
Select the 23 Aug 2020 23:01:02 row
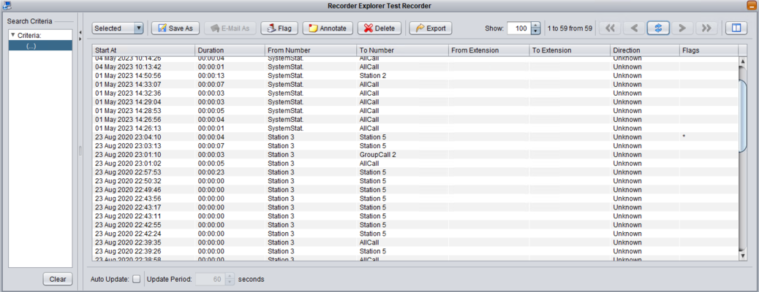[x=415, y=164]
